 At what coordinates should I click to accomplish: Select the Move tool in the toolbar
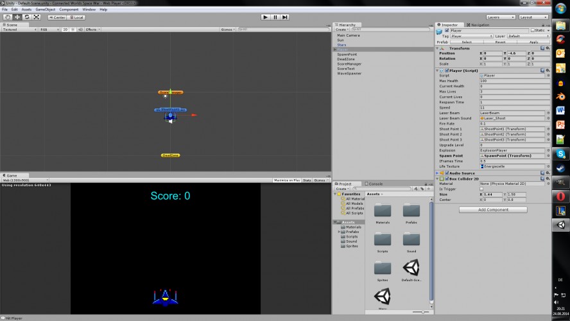(17, 17)
